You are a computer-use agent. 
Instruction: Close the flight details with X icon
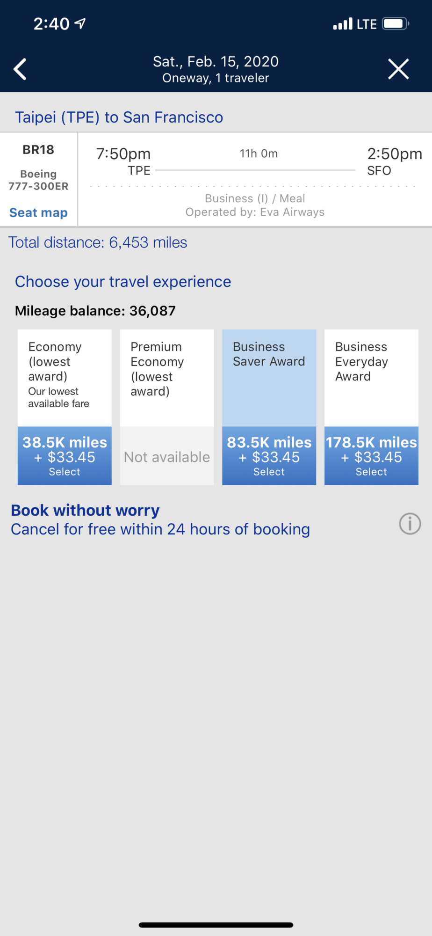pos(398,69)
